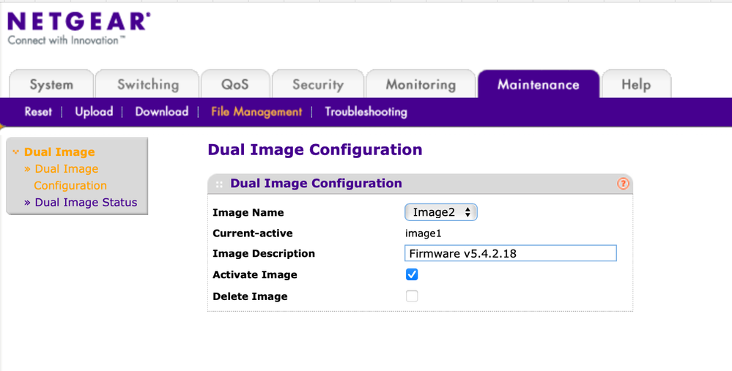Viewport: 732px width, 371px height.
Task: Open the Help tab
Action: pos(636,85)
